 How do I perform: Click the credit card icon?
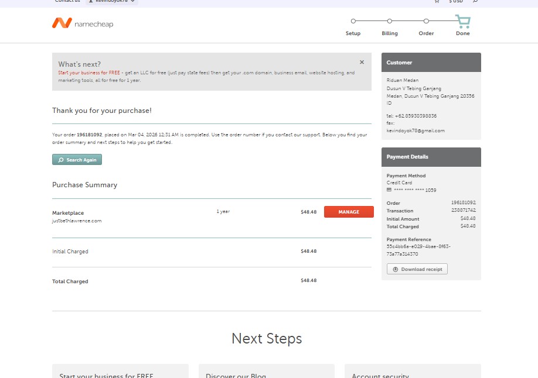pos(389,190)
